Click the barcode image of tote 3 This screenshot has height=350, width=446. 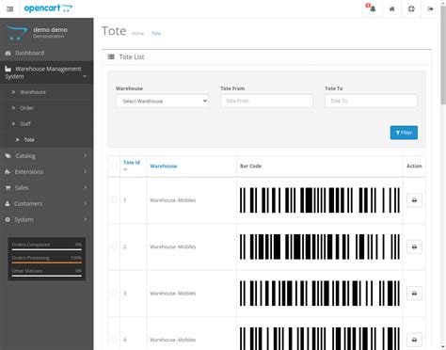[320, 294]
